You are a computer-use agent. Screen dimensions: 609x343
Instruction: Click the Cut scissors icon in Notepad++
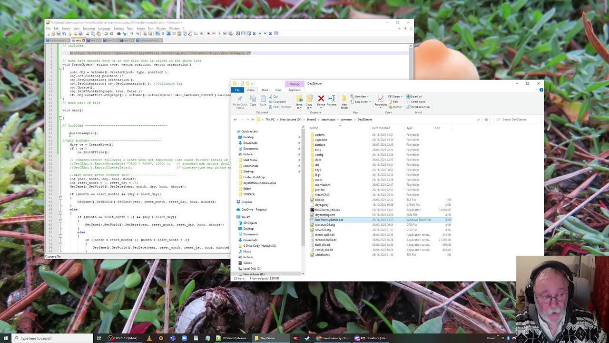click(88, 33)
